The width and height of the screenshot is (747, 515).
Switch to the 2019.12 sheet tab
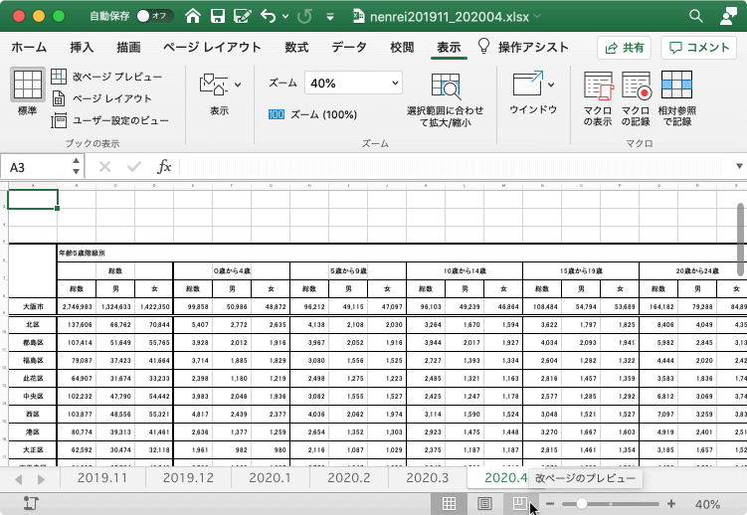[x=188, y=478]
